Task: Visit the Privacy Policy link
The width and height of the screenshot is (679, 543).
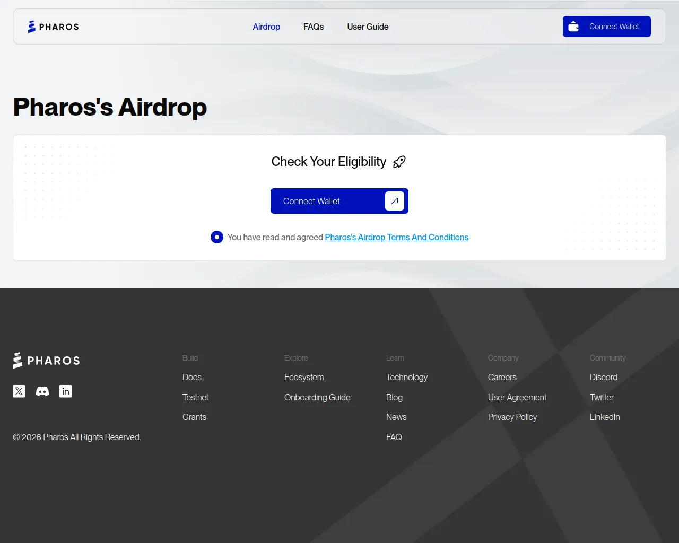Action: [x=512, y=417]
